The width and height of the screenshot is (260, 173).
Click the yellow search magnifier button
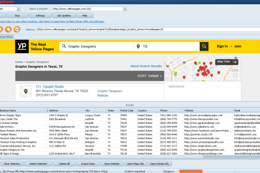click(x=204, y=46)
